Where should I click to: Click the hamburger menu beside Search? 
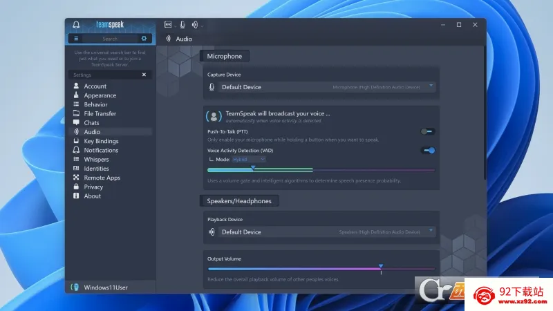coord(76,39)
